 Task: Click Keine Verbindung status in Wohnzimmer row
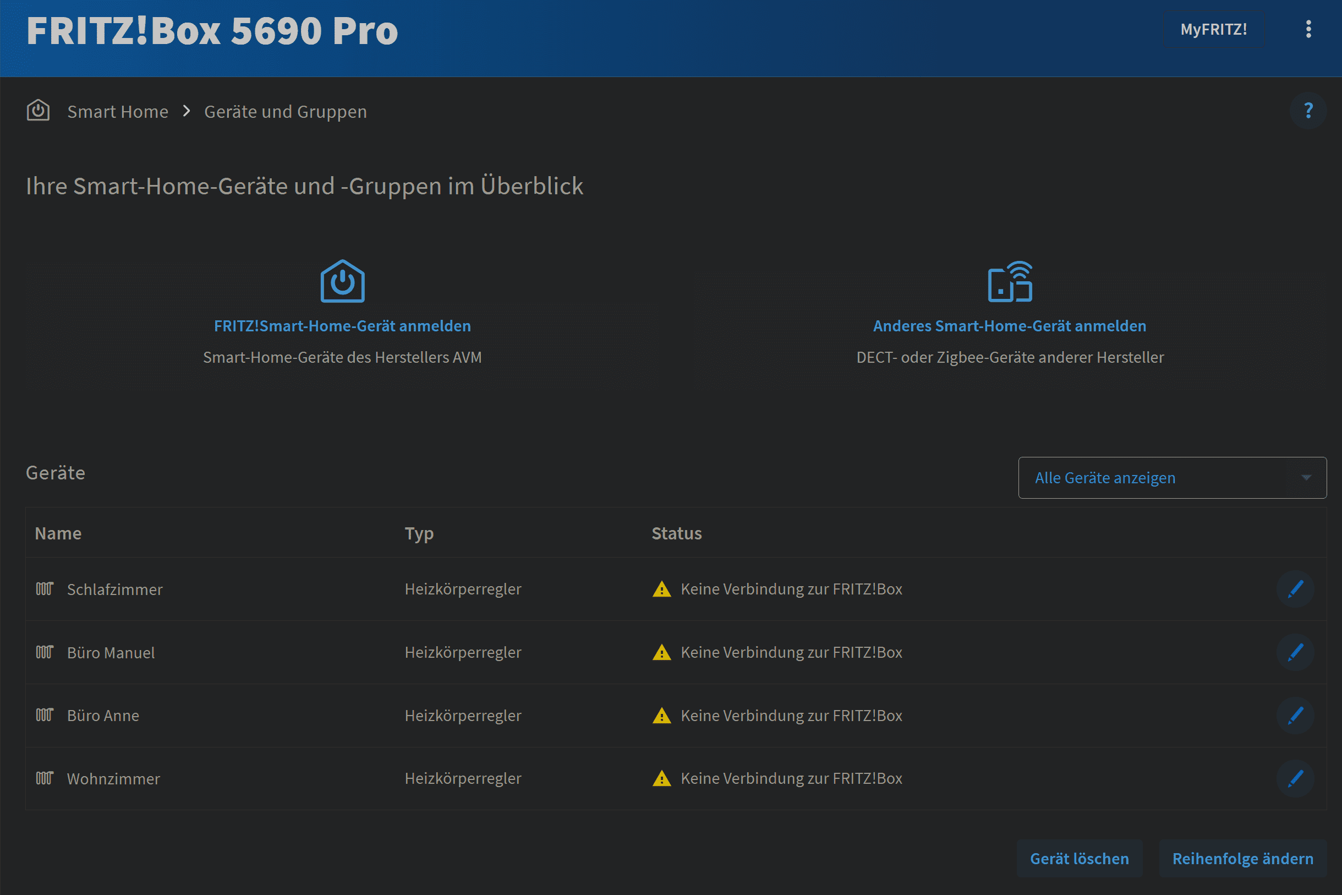click(791, 778)
